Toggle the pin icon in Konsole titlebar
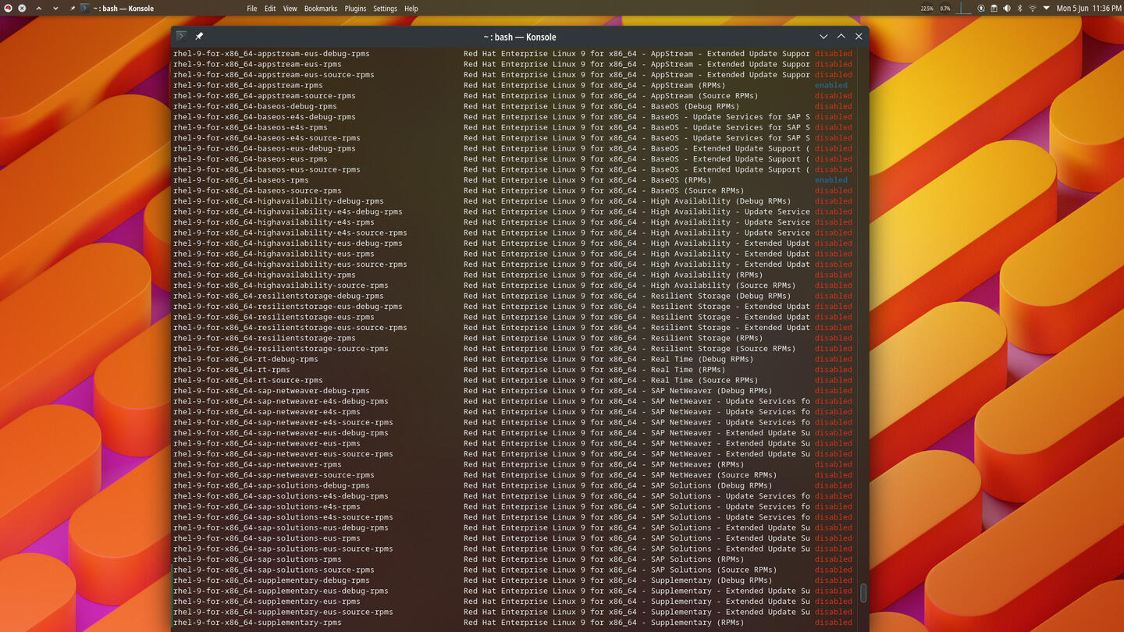 tap(199, 36)
